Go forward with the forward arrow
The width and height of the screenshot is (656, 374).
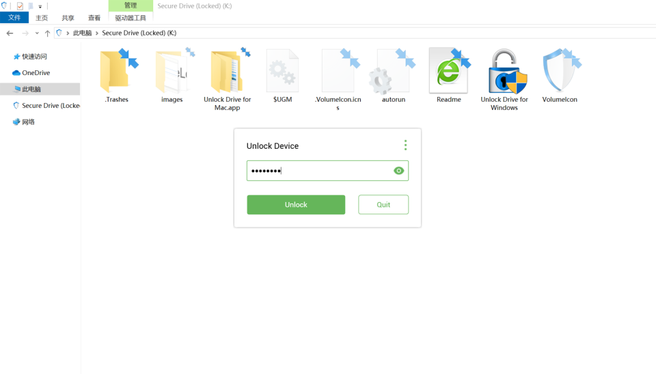25,33
